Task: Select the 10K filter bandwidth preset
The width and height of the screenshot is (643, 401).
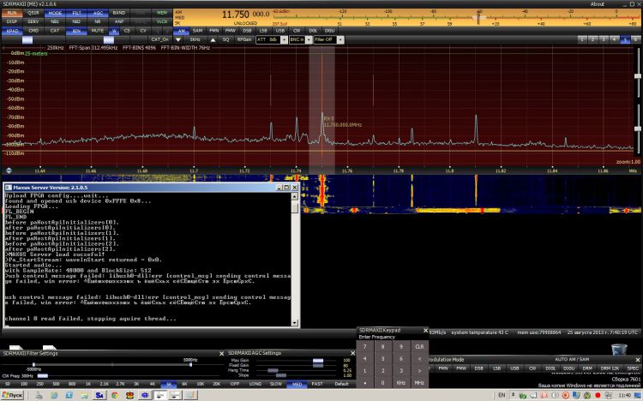Action: pyautogui.click(x=201, y=384)
